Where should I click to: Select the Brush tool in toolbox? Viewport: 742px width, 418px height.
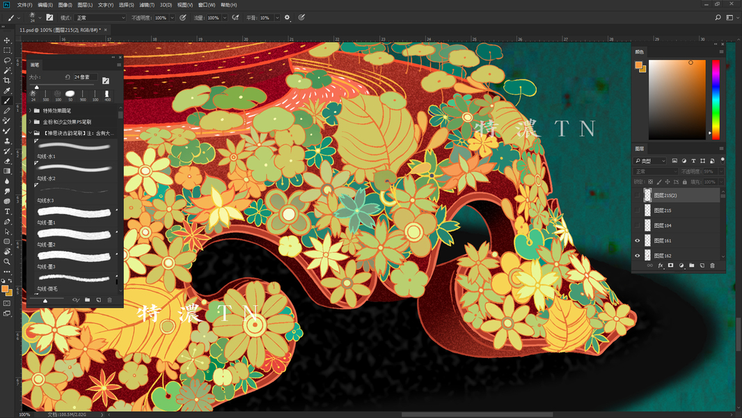7,101
